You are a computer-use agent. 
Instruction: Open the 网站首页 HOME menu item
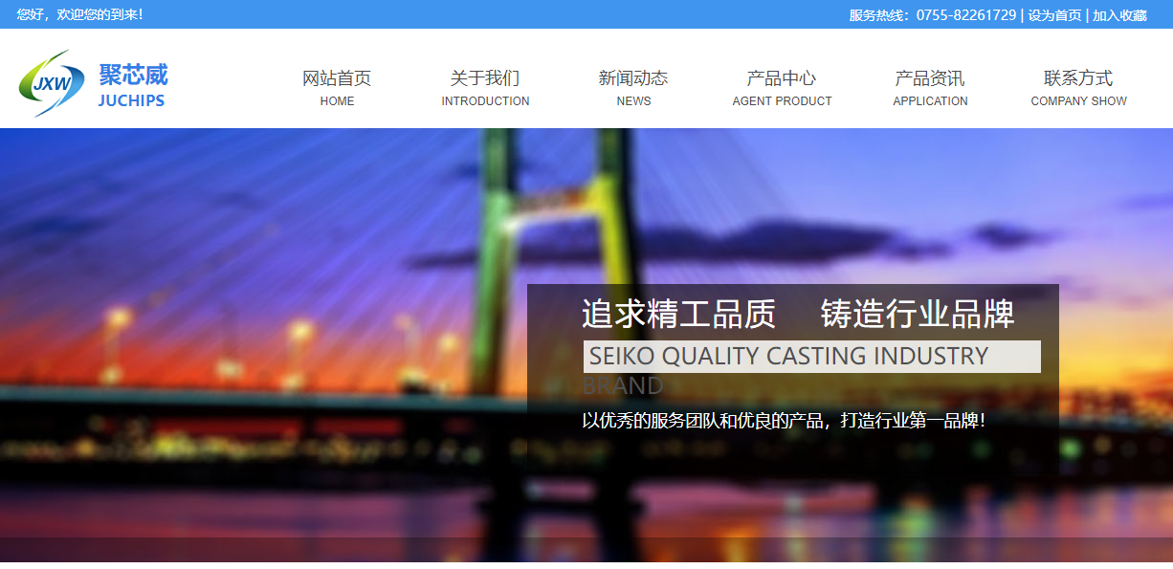click(337, 87)
